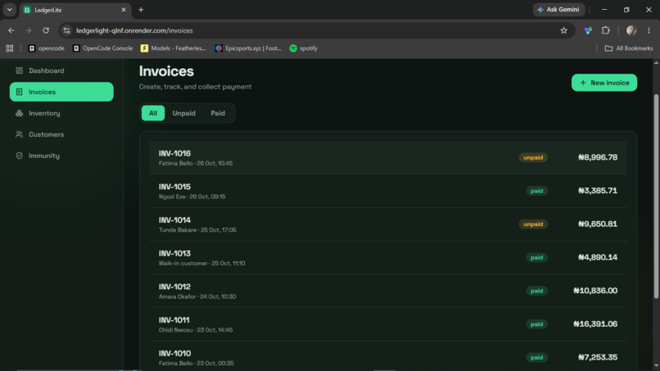Click the ₦8,996.78 amount
This screenshot has width=660, height=371.
598,157
